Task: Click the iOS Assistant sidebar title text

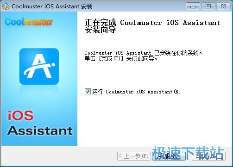Action: tap(40, 123)
